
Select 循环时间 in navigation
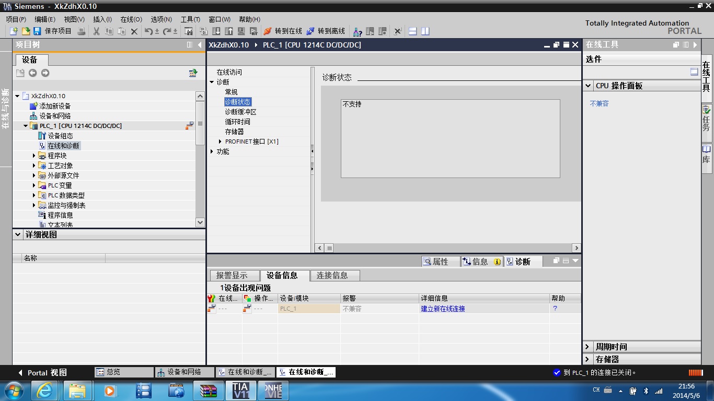237,122
